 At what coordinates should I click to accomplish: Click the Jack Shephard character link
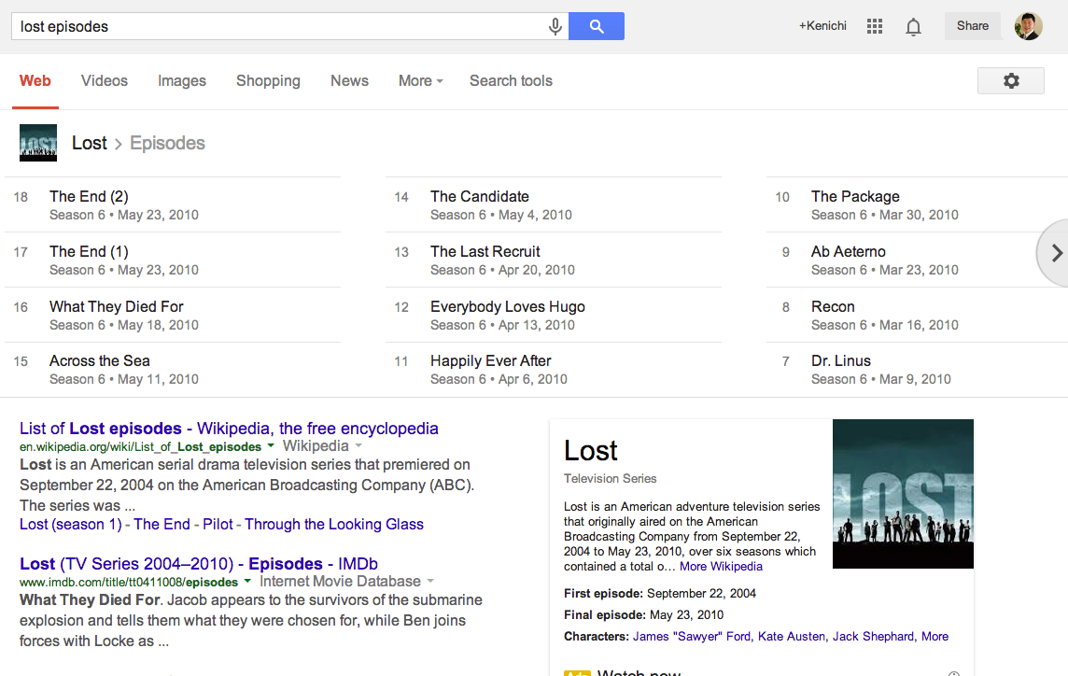coord(873,636)
